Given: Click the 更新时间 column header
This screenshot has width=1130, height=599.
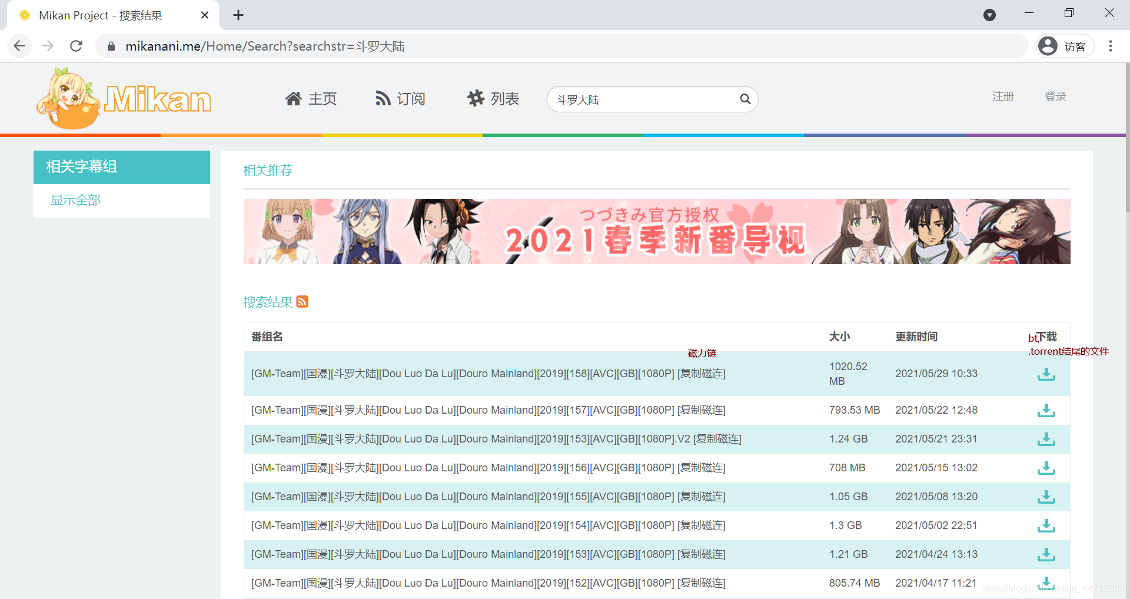Looking at the screenshot, I should click(916, 337).
